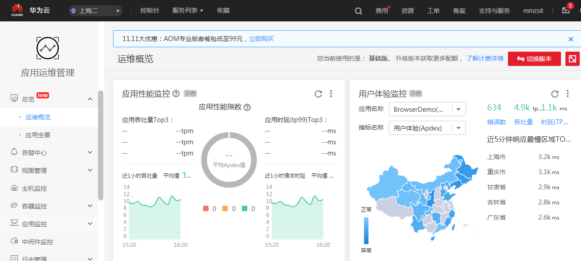This screenshot has height=261, width=581.
Task: Open the region selector showing 上海二
Action: point(95,10)
